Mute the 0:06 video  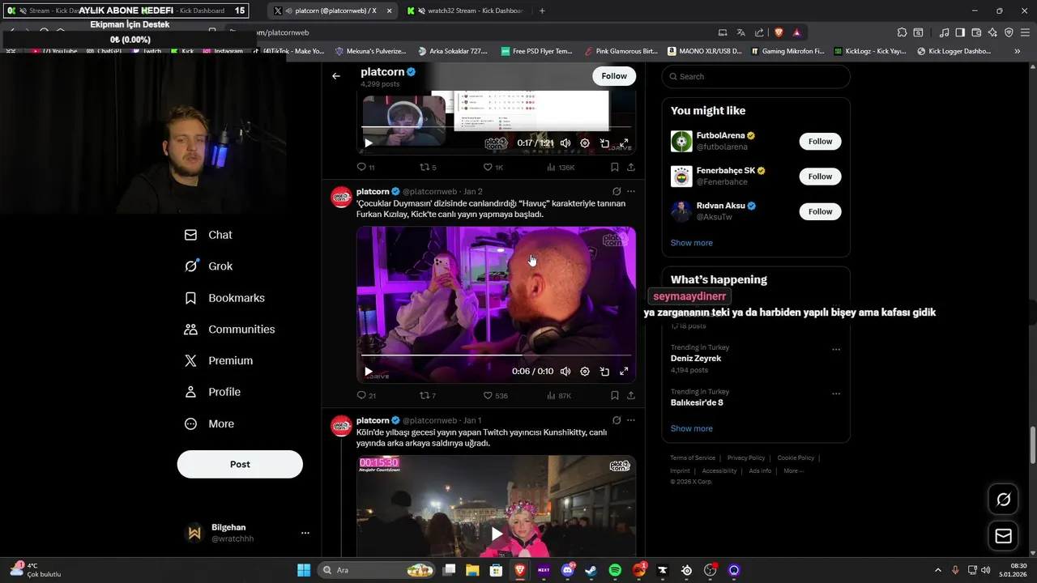pyautogui.click(x=565, y=372)
